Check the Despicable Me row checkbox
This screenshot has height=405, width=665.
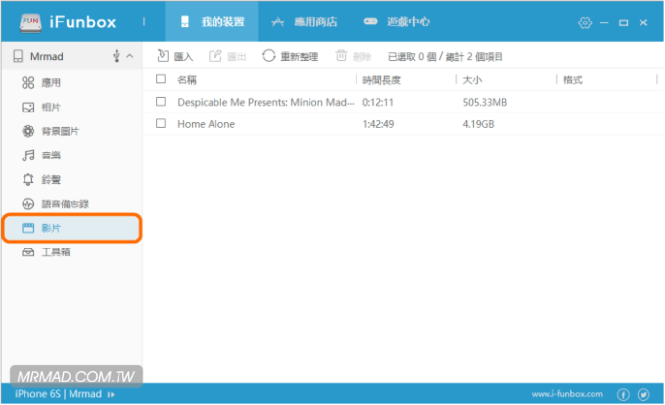click(x=161, y=102)
